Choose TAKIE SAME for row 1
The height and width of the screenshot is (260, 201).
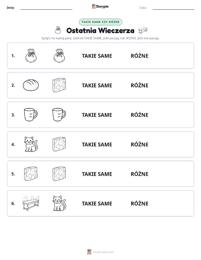tap(97, 56)
